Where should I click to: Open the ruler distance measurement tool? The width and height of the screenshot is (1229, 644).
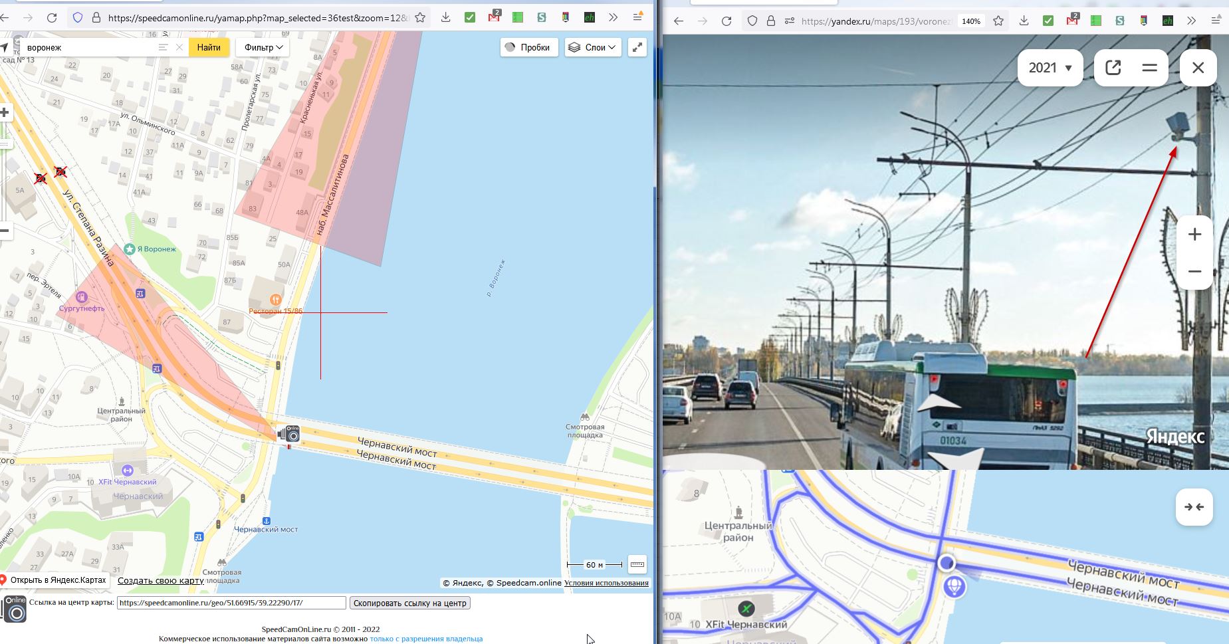637,564
